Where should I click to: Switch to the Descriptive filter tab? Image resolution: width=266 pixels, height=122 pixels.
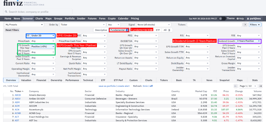101,30
